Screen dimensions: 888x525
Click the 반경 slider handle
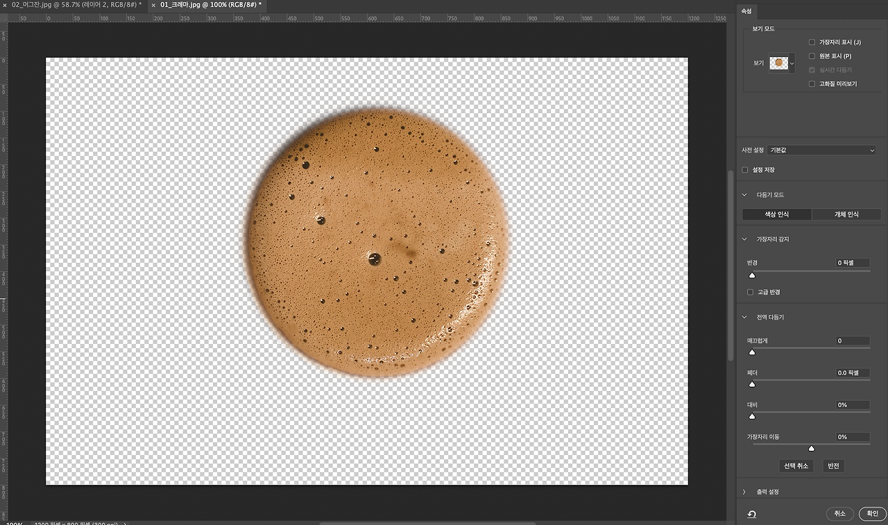[x=752, y=276]
